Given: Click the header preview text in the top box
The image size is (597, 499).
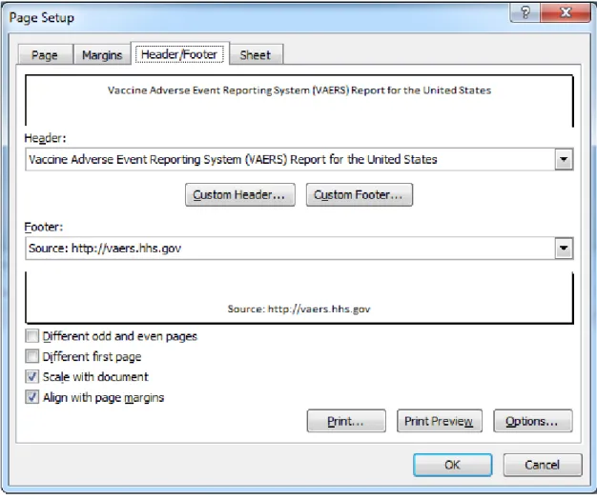Looking at the screenshot, I should (x=299, y=90).
